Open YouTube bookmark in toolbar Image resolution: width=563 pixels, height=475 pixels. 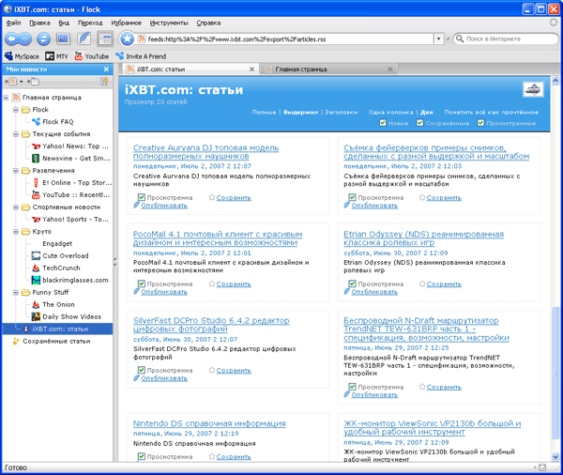(91, 56)
